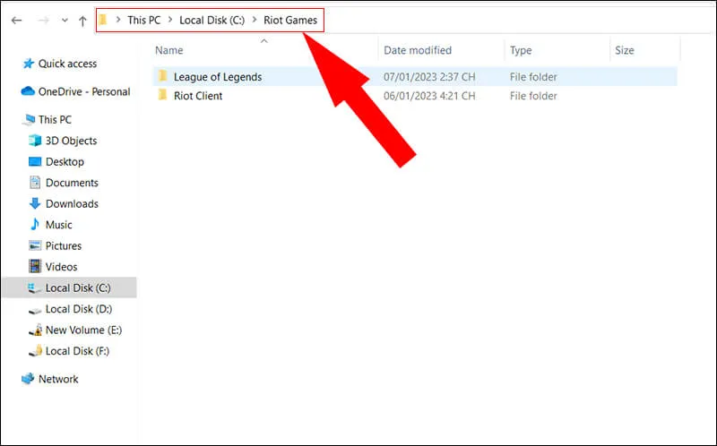
Task: Click the Local Disk (D:) drive icon
Action: click(35, 311)
